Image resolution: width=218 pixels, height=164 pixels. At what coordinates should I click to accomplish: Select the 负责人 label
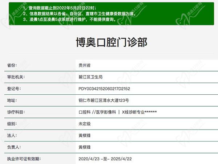click(x=14, y=147)
